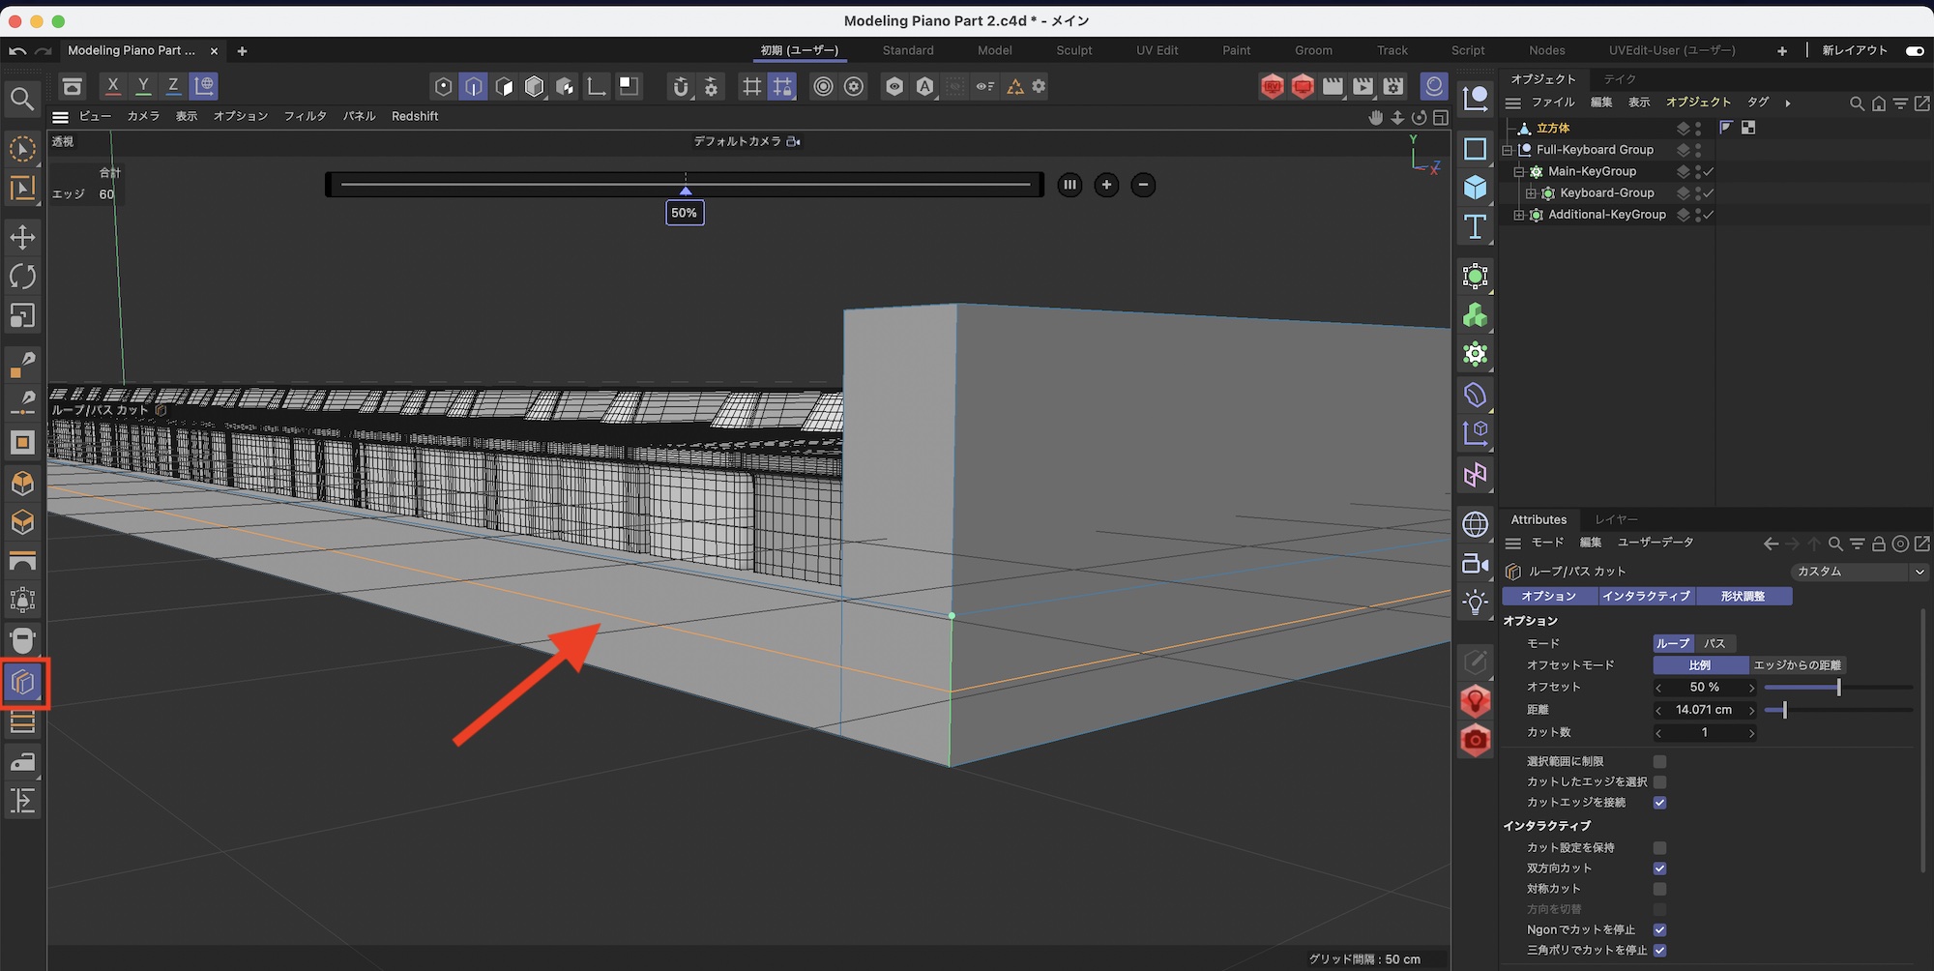This screenshot has width=1934, height=971.
Task: Click the plus button beside the cut slider
Action: (1106, 185)
